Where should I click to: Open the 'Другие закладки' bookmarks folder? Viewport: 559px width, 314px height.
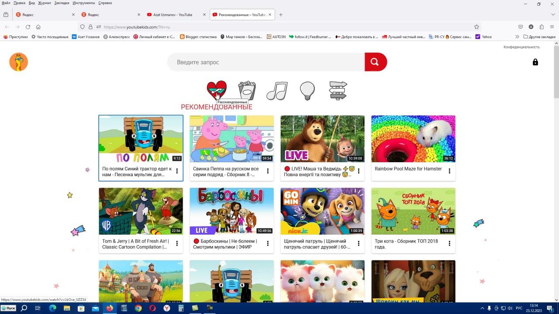(x=539, y=37)
